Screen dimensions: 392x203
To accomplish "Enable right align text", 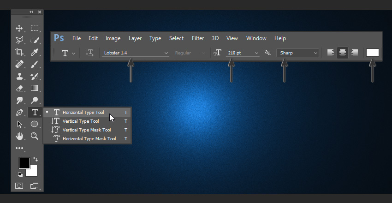I will point(355,53).
